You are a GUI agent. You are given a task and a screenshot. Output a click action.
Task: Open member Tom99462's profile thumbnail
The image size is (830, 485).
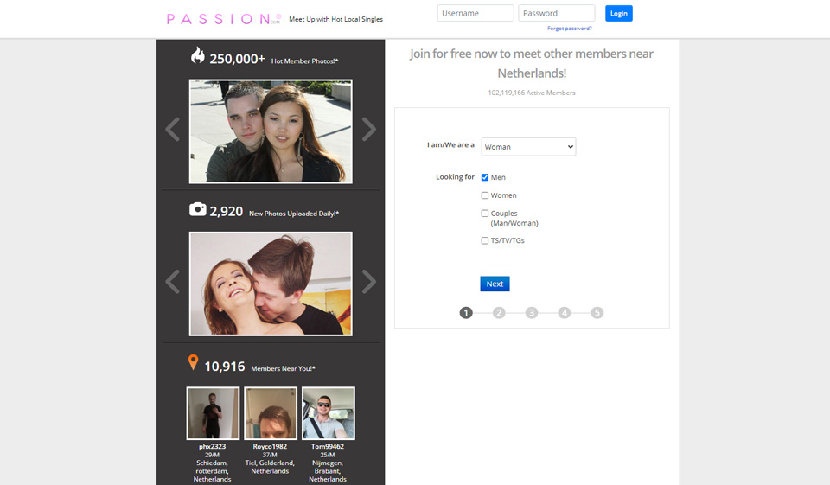point(329,413)
